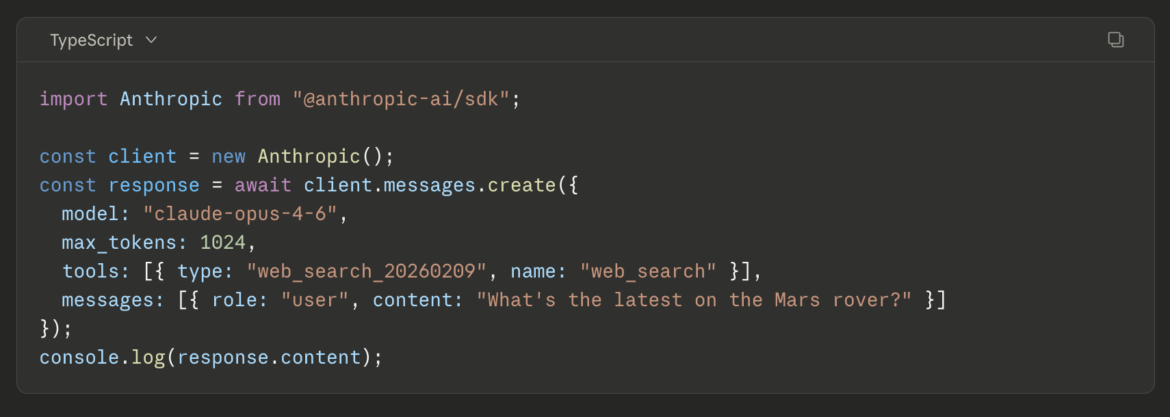Expand the language dropdown chevron
Viewport: 1170px width, 417px height.
[x=152, y=40]
